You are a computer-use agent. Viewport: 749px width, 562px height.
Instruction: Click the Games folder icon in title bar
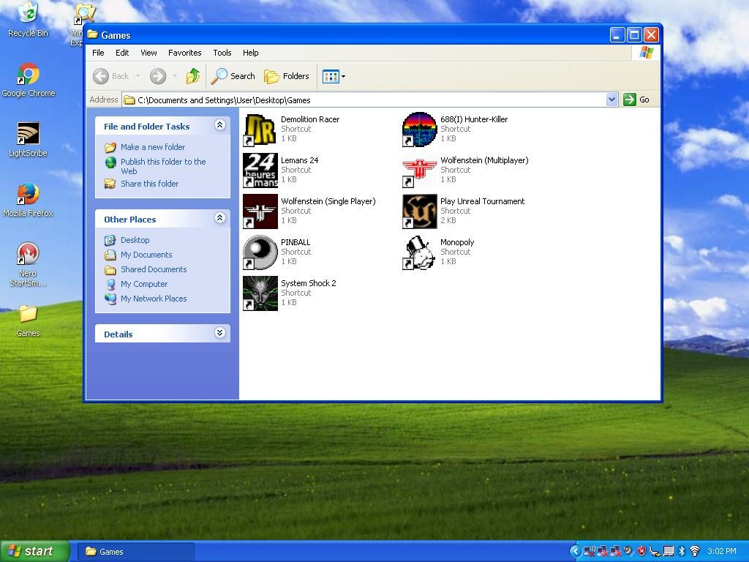(92, 34)
